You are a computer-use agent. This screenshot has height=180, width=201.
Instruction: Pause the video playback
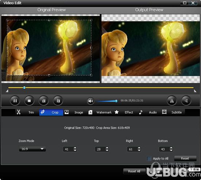click(x=15, y=101)
